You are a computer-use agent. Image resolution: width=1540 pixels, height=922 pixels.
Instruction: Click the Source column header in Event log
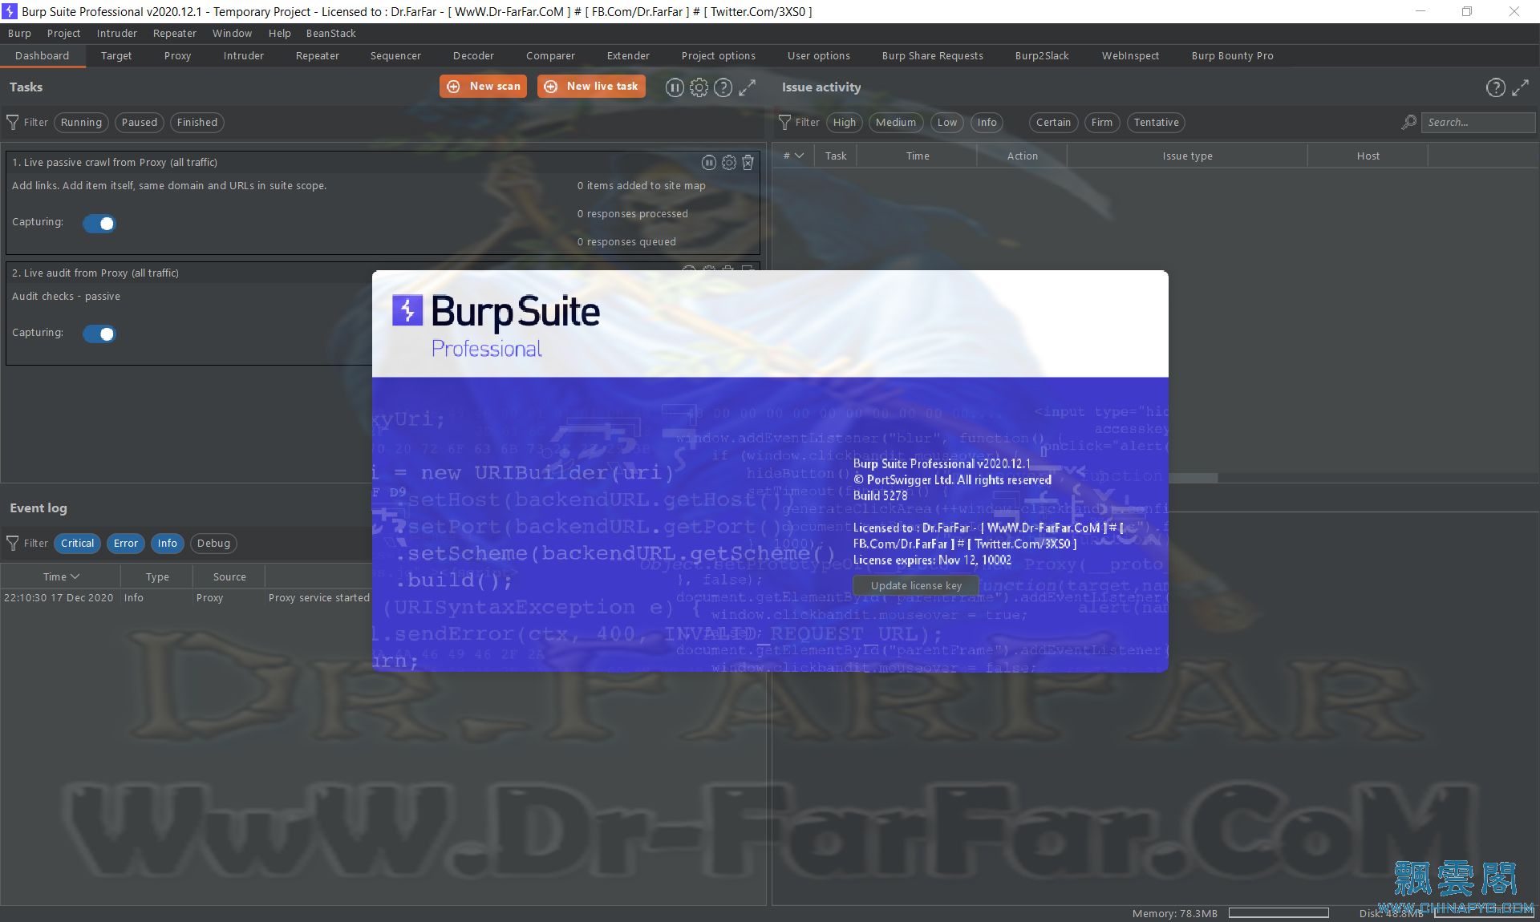point(229,577)
